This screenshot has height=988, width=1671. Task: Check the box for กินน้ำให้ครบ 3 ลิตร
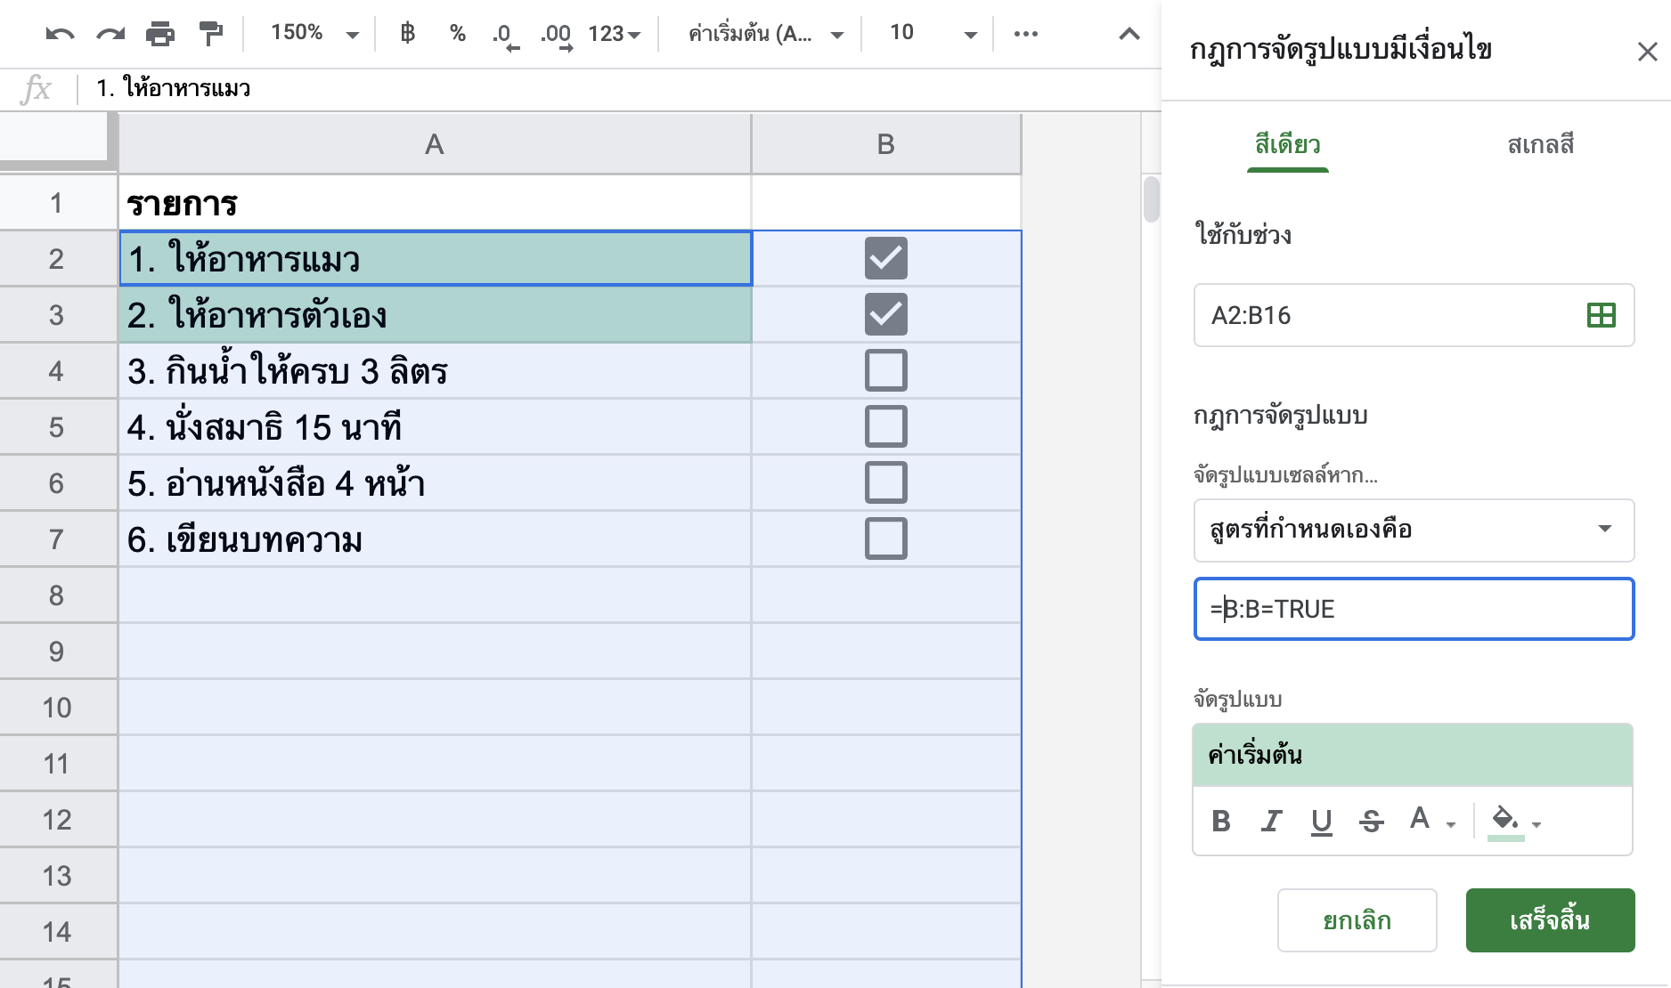click(x=886, y=371)
